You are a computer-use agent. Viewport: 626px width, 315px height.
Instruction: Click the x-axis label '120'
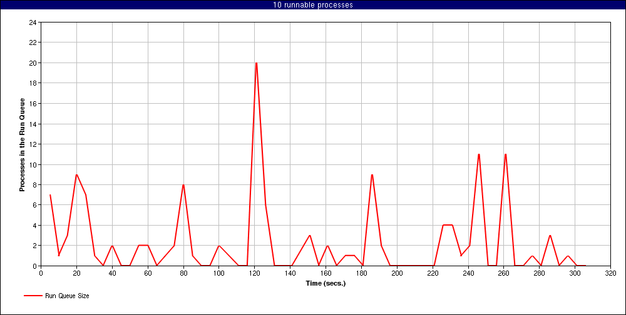pyautogui.click(x=254, y=273)
